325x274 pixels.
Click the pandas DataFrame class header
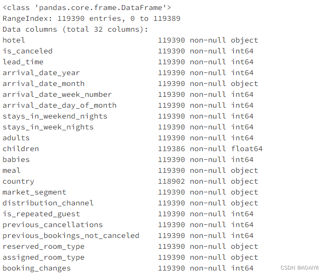coord(87,8)
